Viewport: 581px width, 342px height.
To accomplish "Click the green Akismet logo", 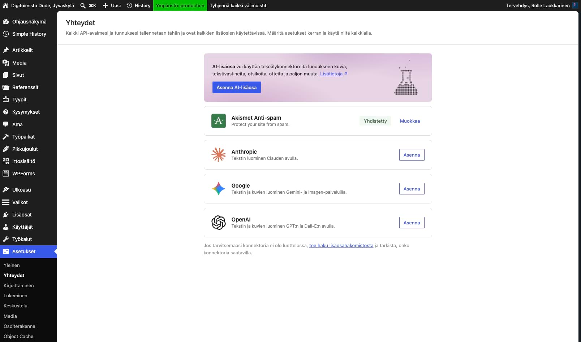I will click(219, 121).
